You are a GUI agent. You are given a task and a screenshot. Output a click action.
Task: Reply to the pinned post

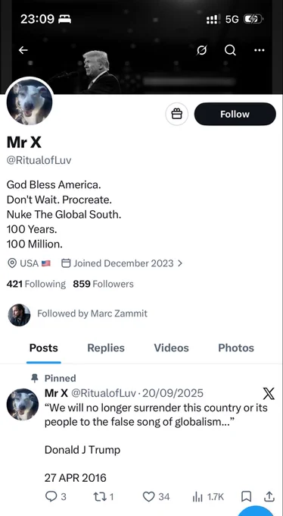55,496
